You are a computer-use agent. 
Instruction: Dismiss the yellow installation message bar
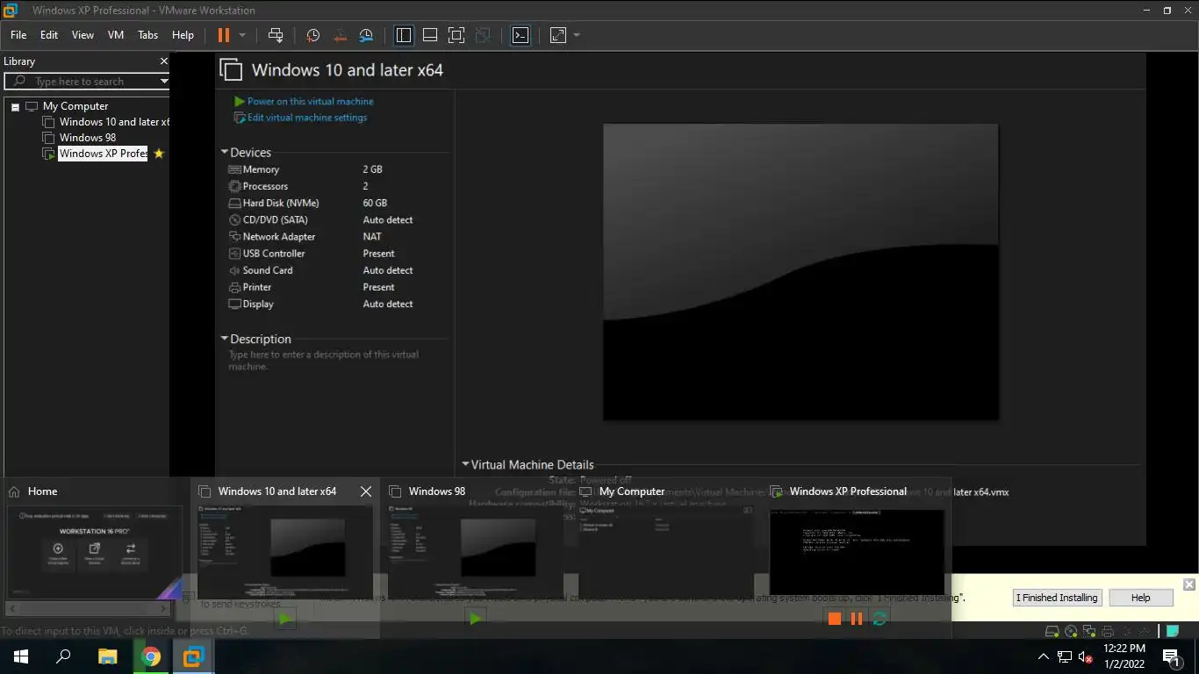(1188, 584)
